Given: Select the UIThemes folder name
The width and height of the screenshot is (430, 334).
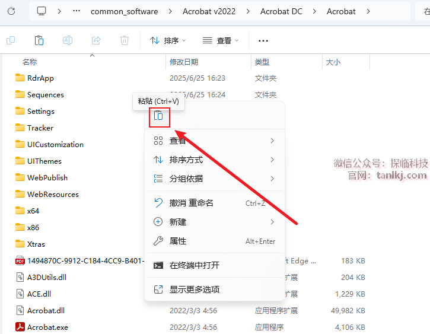Looking at the screenshot, I should click(44, 161).
